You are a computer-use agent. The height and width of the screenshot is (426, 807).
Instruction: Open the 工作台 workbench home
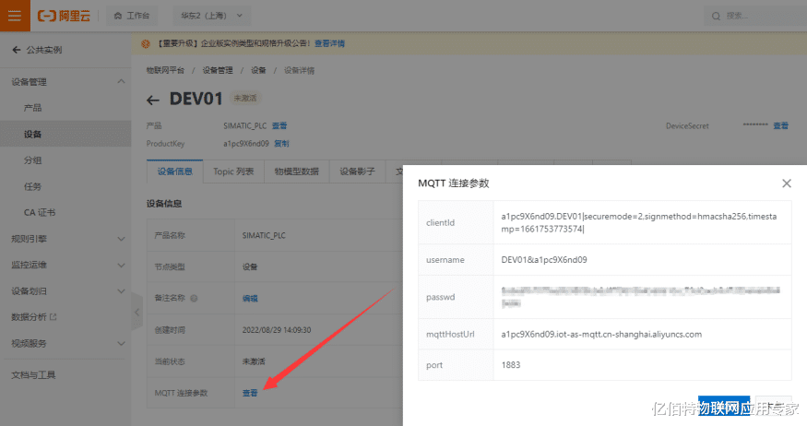[x=132, y=16]
